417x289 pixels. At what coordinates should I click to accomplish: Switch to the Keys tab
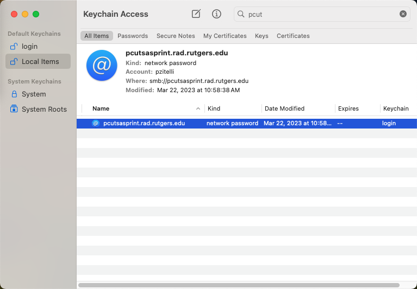pyautogui.click(x=262, y=36)
